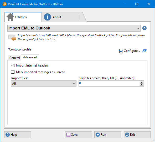Save the current settings with Save button
Viewport: 155px width, 142px height.
pos(78,135)
